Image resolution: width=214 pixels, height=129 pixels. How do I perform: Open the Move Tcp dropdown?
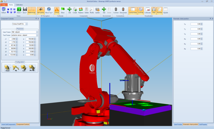click(49, 11)
